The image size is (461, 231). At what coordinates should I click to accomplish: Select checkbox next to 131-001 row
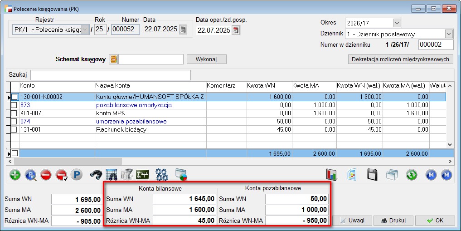[x=15, y=129]
